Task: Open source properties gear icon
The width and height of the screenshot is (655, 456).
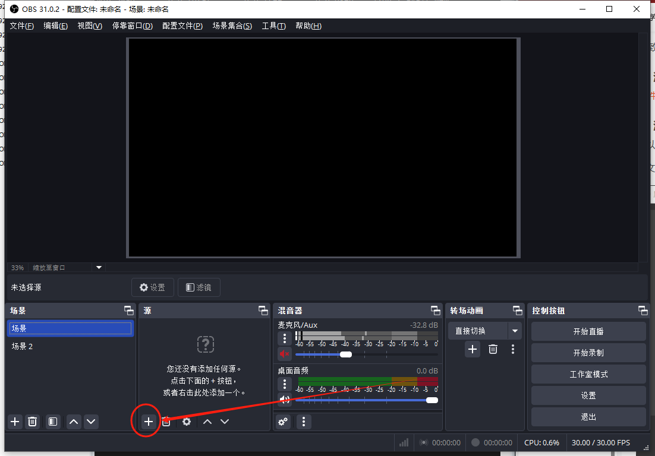Action: click(187, 422)
